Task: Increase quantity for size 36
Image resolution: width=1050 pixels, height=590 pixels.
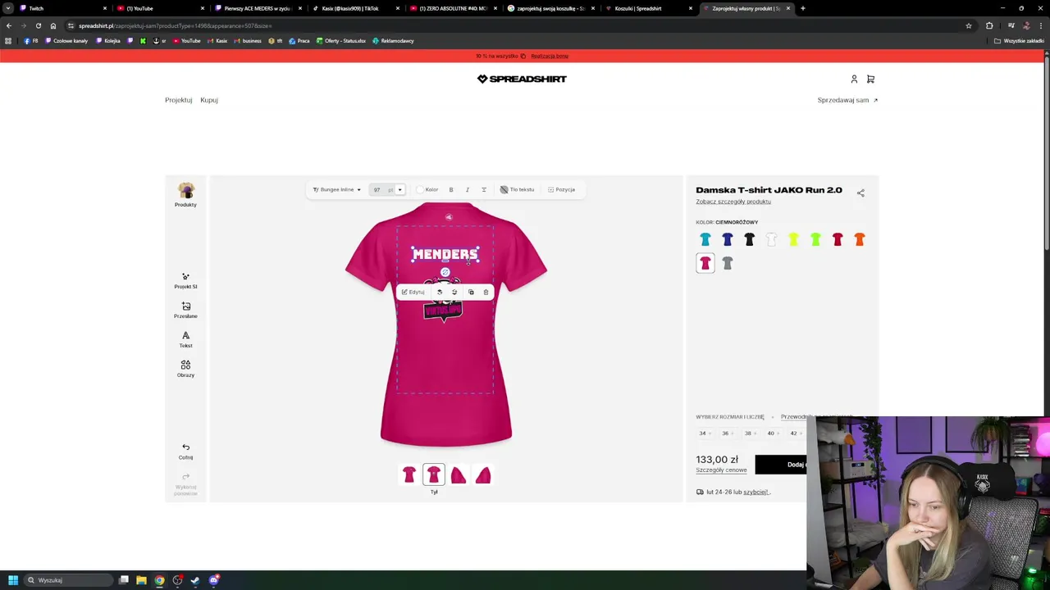Action: pyautogui.click(x=733, y=433)
